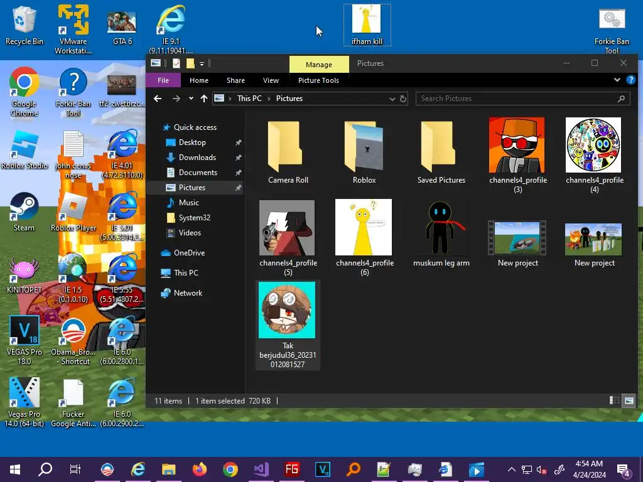Open the File menu tab

(x=163, y=80)
